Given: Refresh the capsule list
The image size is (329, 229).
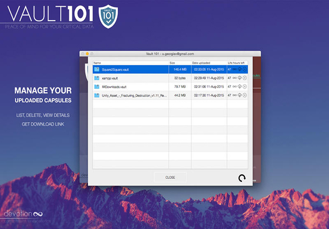Looking at the screenshot, I should [x=242, y=178].
